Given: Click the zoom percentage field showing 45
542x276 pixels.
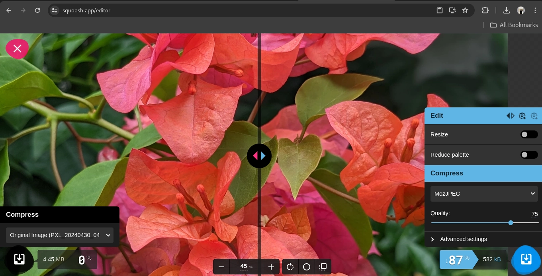Looking at the screenshot, I should coord(244,266).
